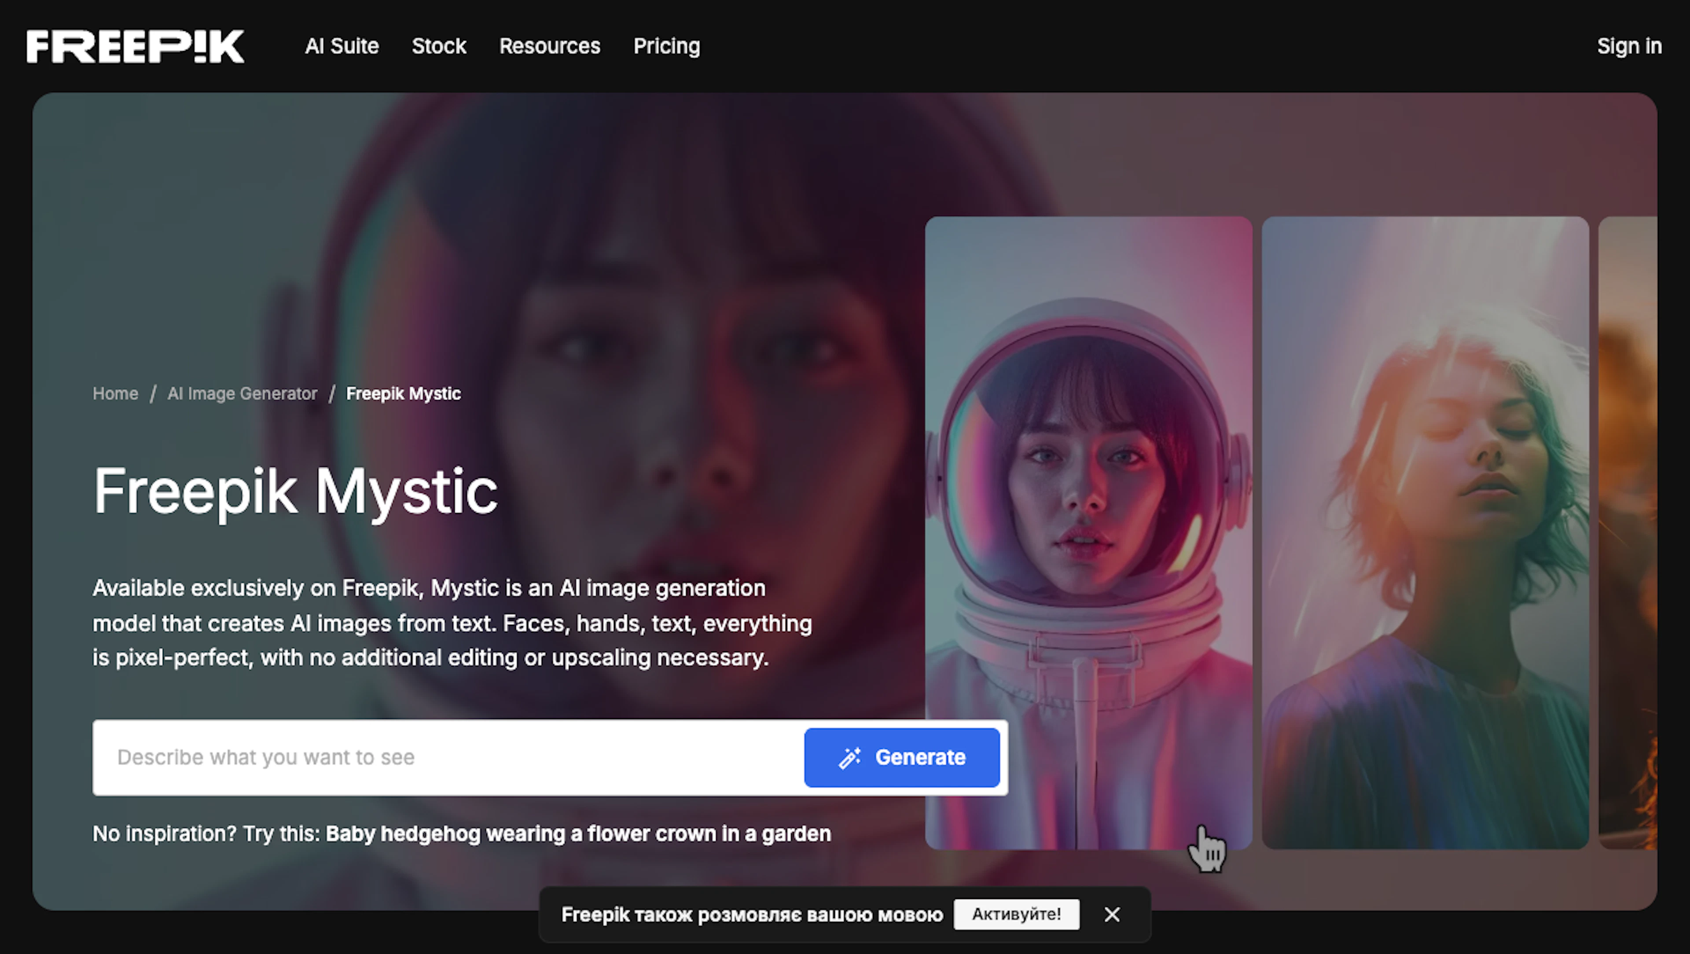Select the Freepik Mystic breadcrumb item

[x=403, y=394]
